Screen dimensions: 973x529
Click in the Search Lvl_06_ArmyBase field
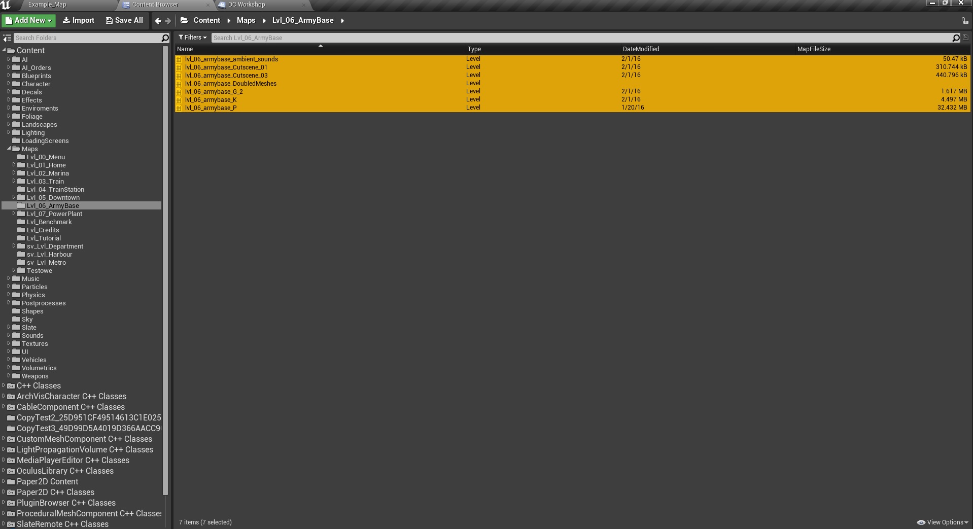click(581, 38)
